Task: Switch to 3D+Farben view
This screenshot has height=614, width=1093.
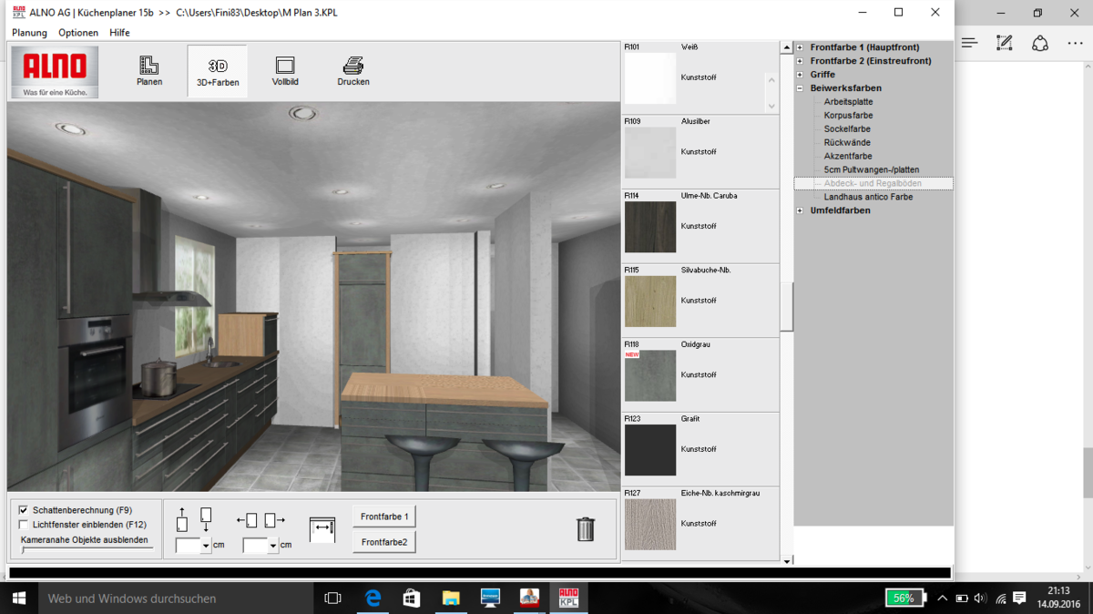Action: (218, 71)
